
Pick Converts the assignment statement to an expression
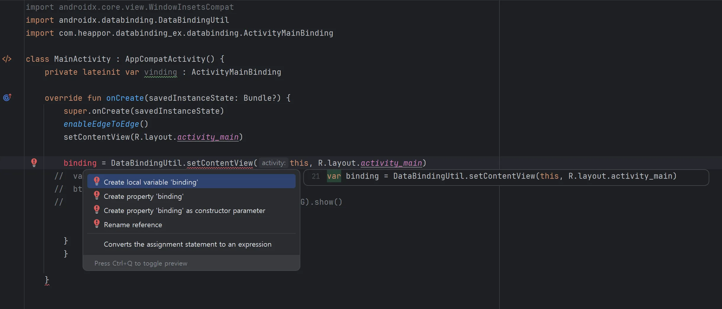[x=187, y=244]
